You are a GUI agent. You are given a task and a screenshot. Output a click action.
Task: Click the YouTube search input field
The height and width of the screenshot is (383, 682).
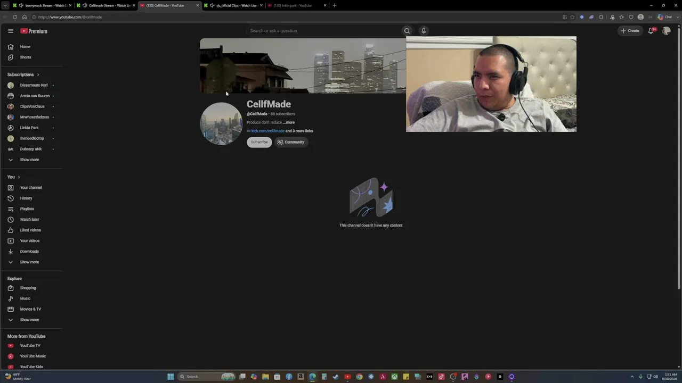pyautogui.click(x=324, y=31)
